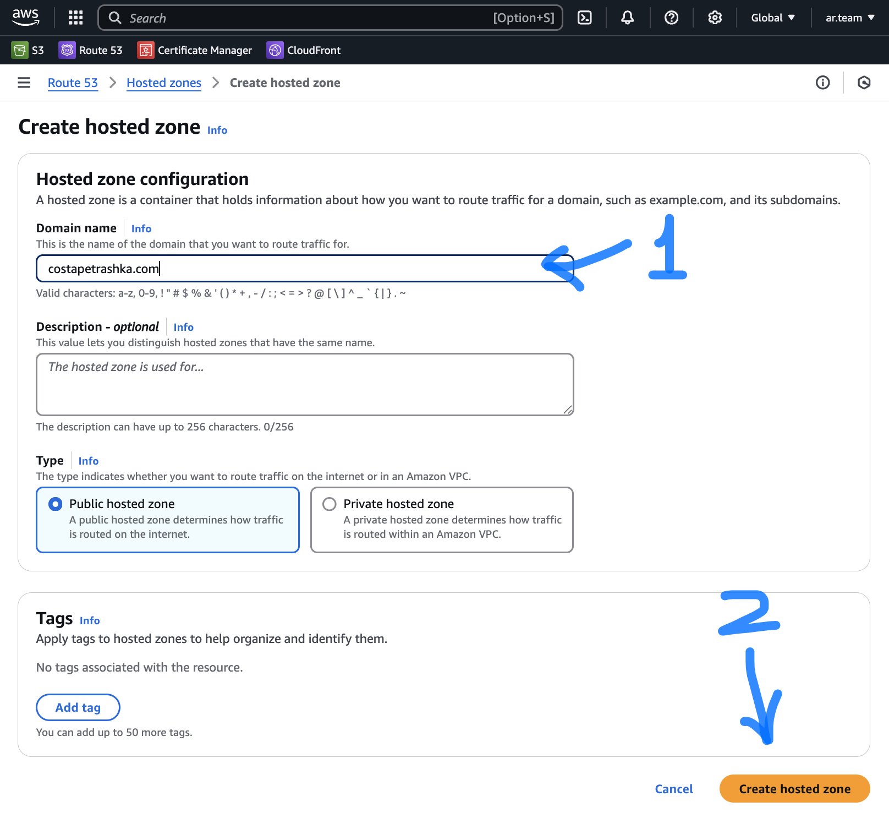
Task: Open the help question mark icon
Action: pos(671,18)
